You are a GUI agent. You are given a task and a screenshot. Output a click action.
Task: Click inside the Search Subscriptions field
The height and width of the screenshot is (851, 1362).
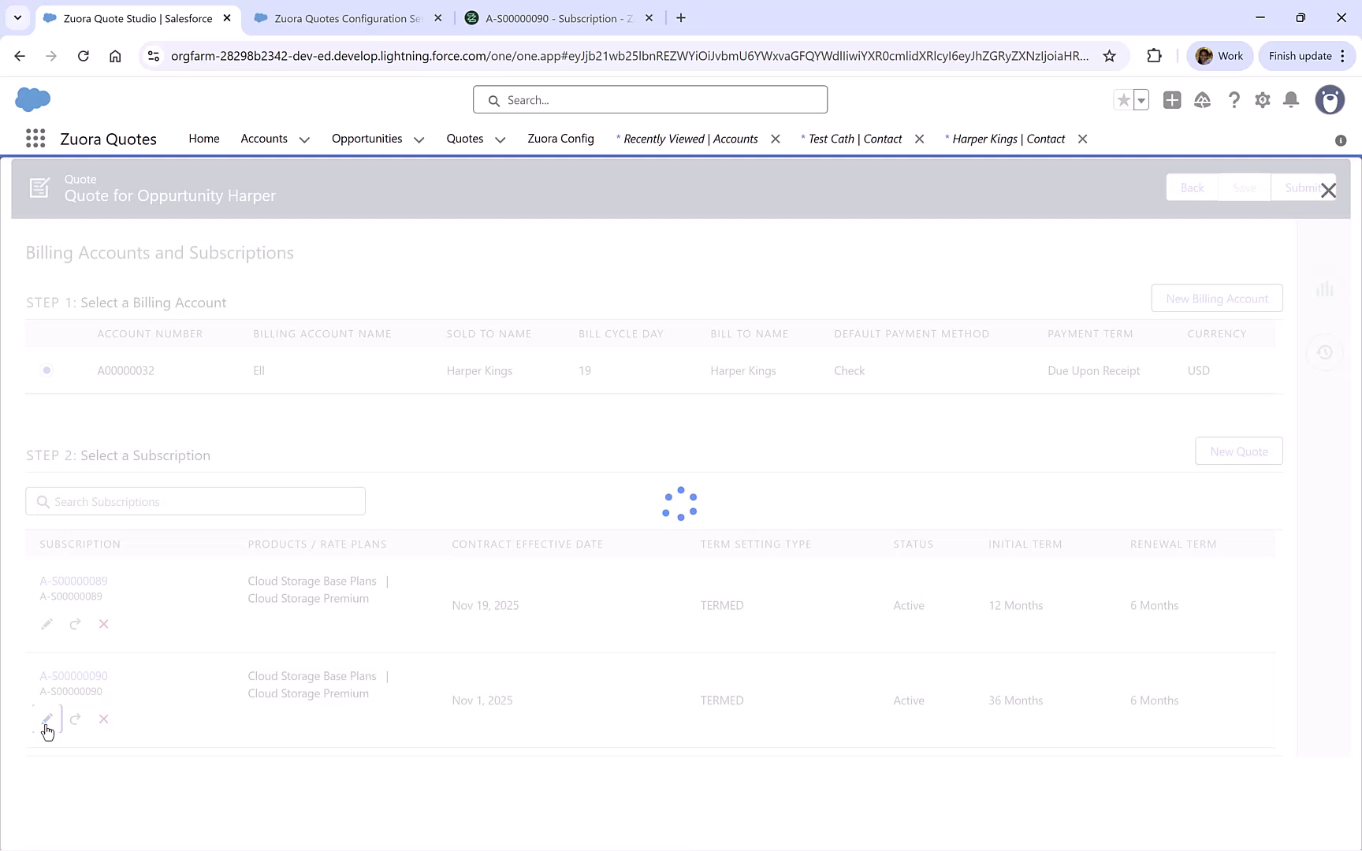coord(195,500)
